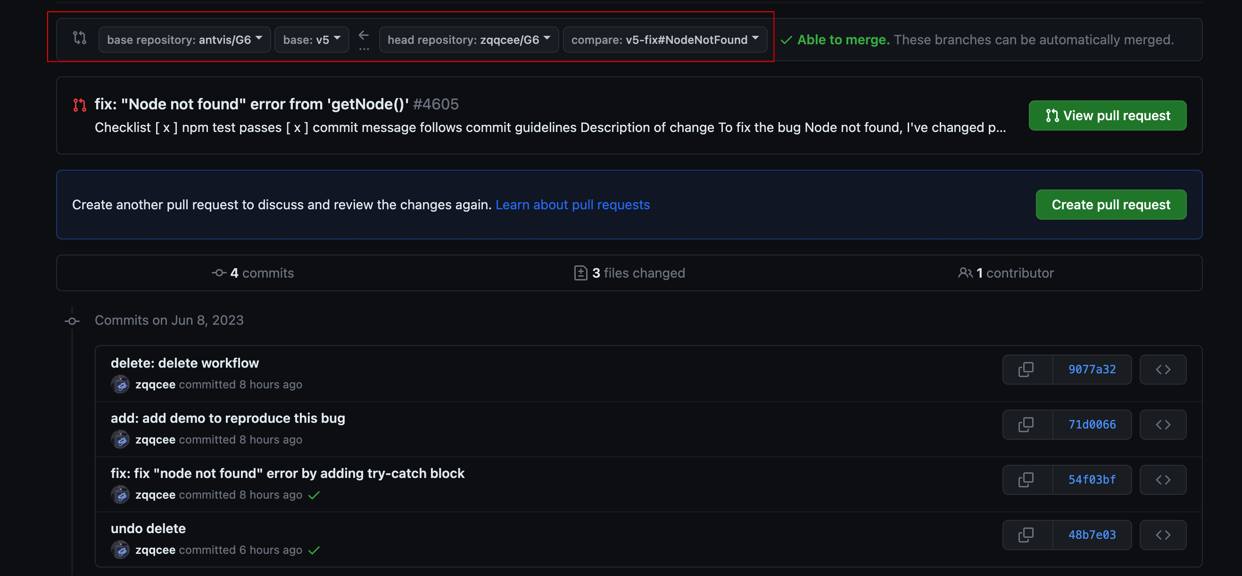
Task: Browse repository at commit 71d0066
Action: pyautogui.click(x=1162, y=424)
